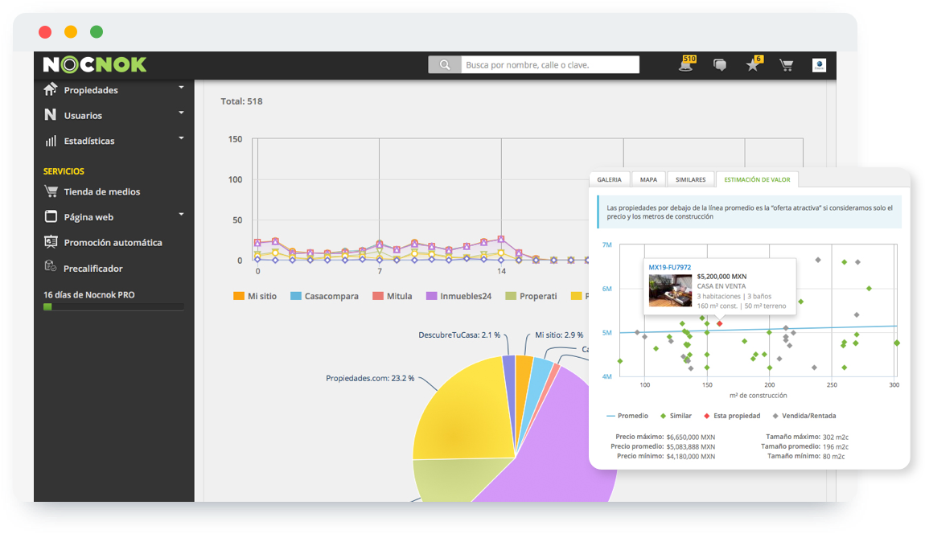This screenshot has height=534, width=925.
Task: Click the Propiedades house icon
Action: pyautogui.click(x=51, y=89)
